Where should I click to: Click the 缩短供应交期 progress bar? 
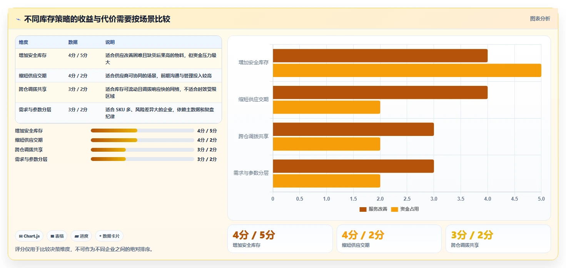(x=142, y=140)
